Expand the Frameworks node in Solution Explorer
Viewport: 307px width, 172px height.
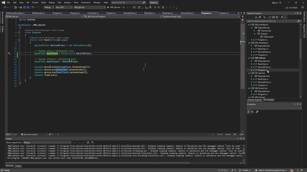coord(255,31)
